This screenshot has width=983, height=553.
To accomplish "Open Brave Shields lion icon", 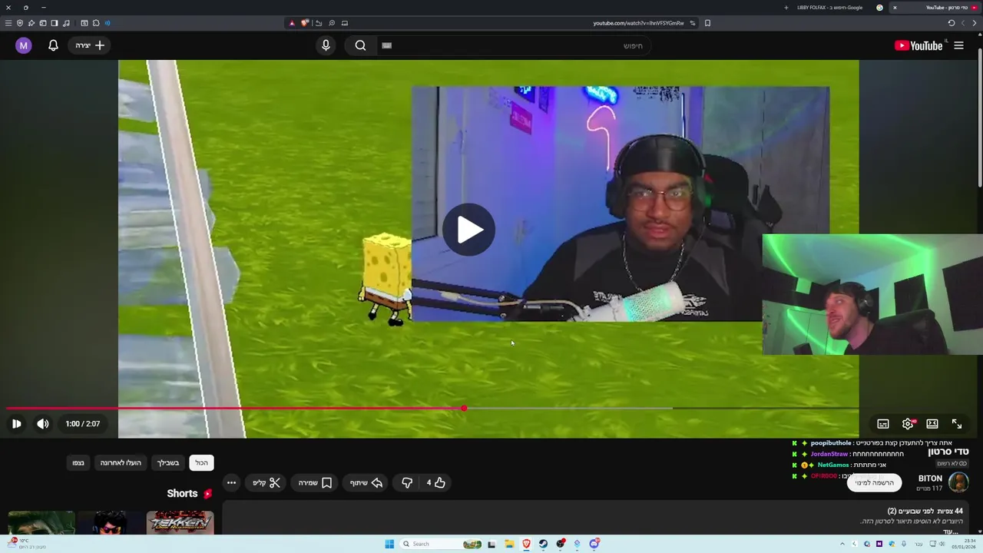I will coord(304,23).
